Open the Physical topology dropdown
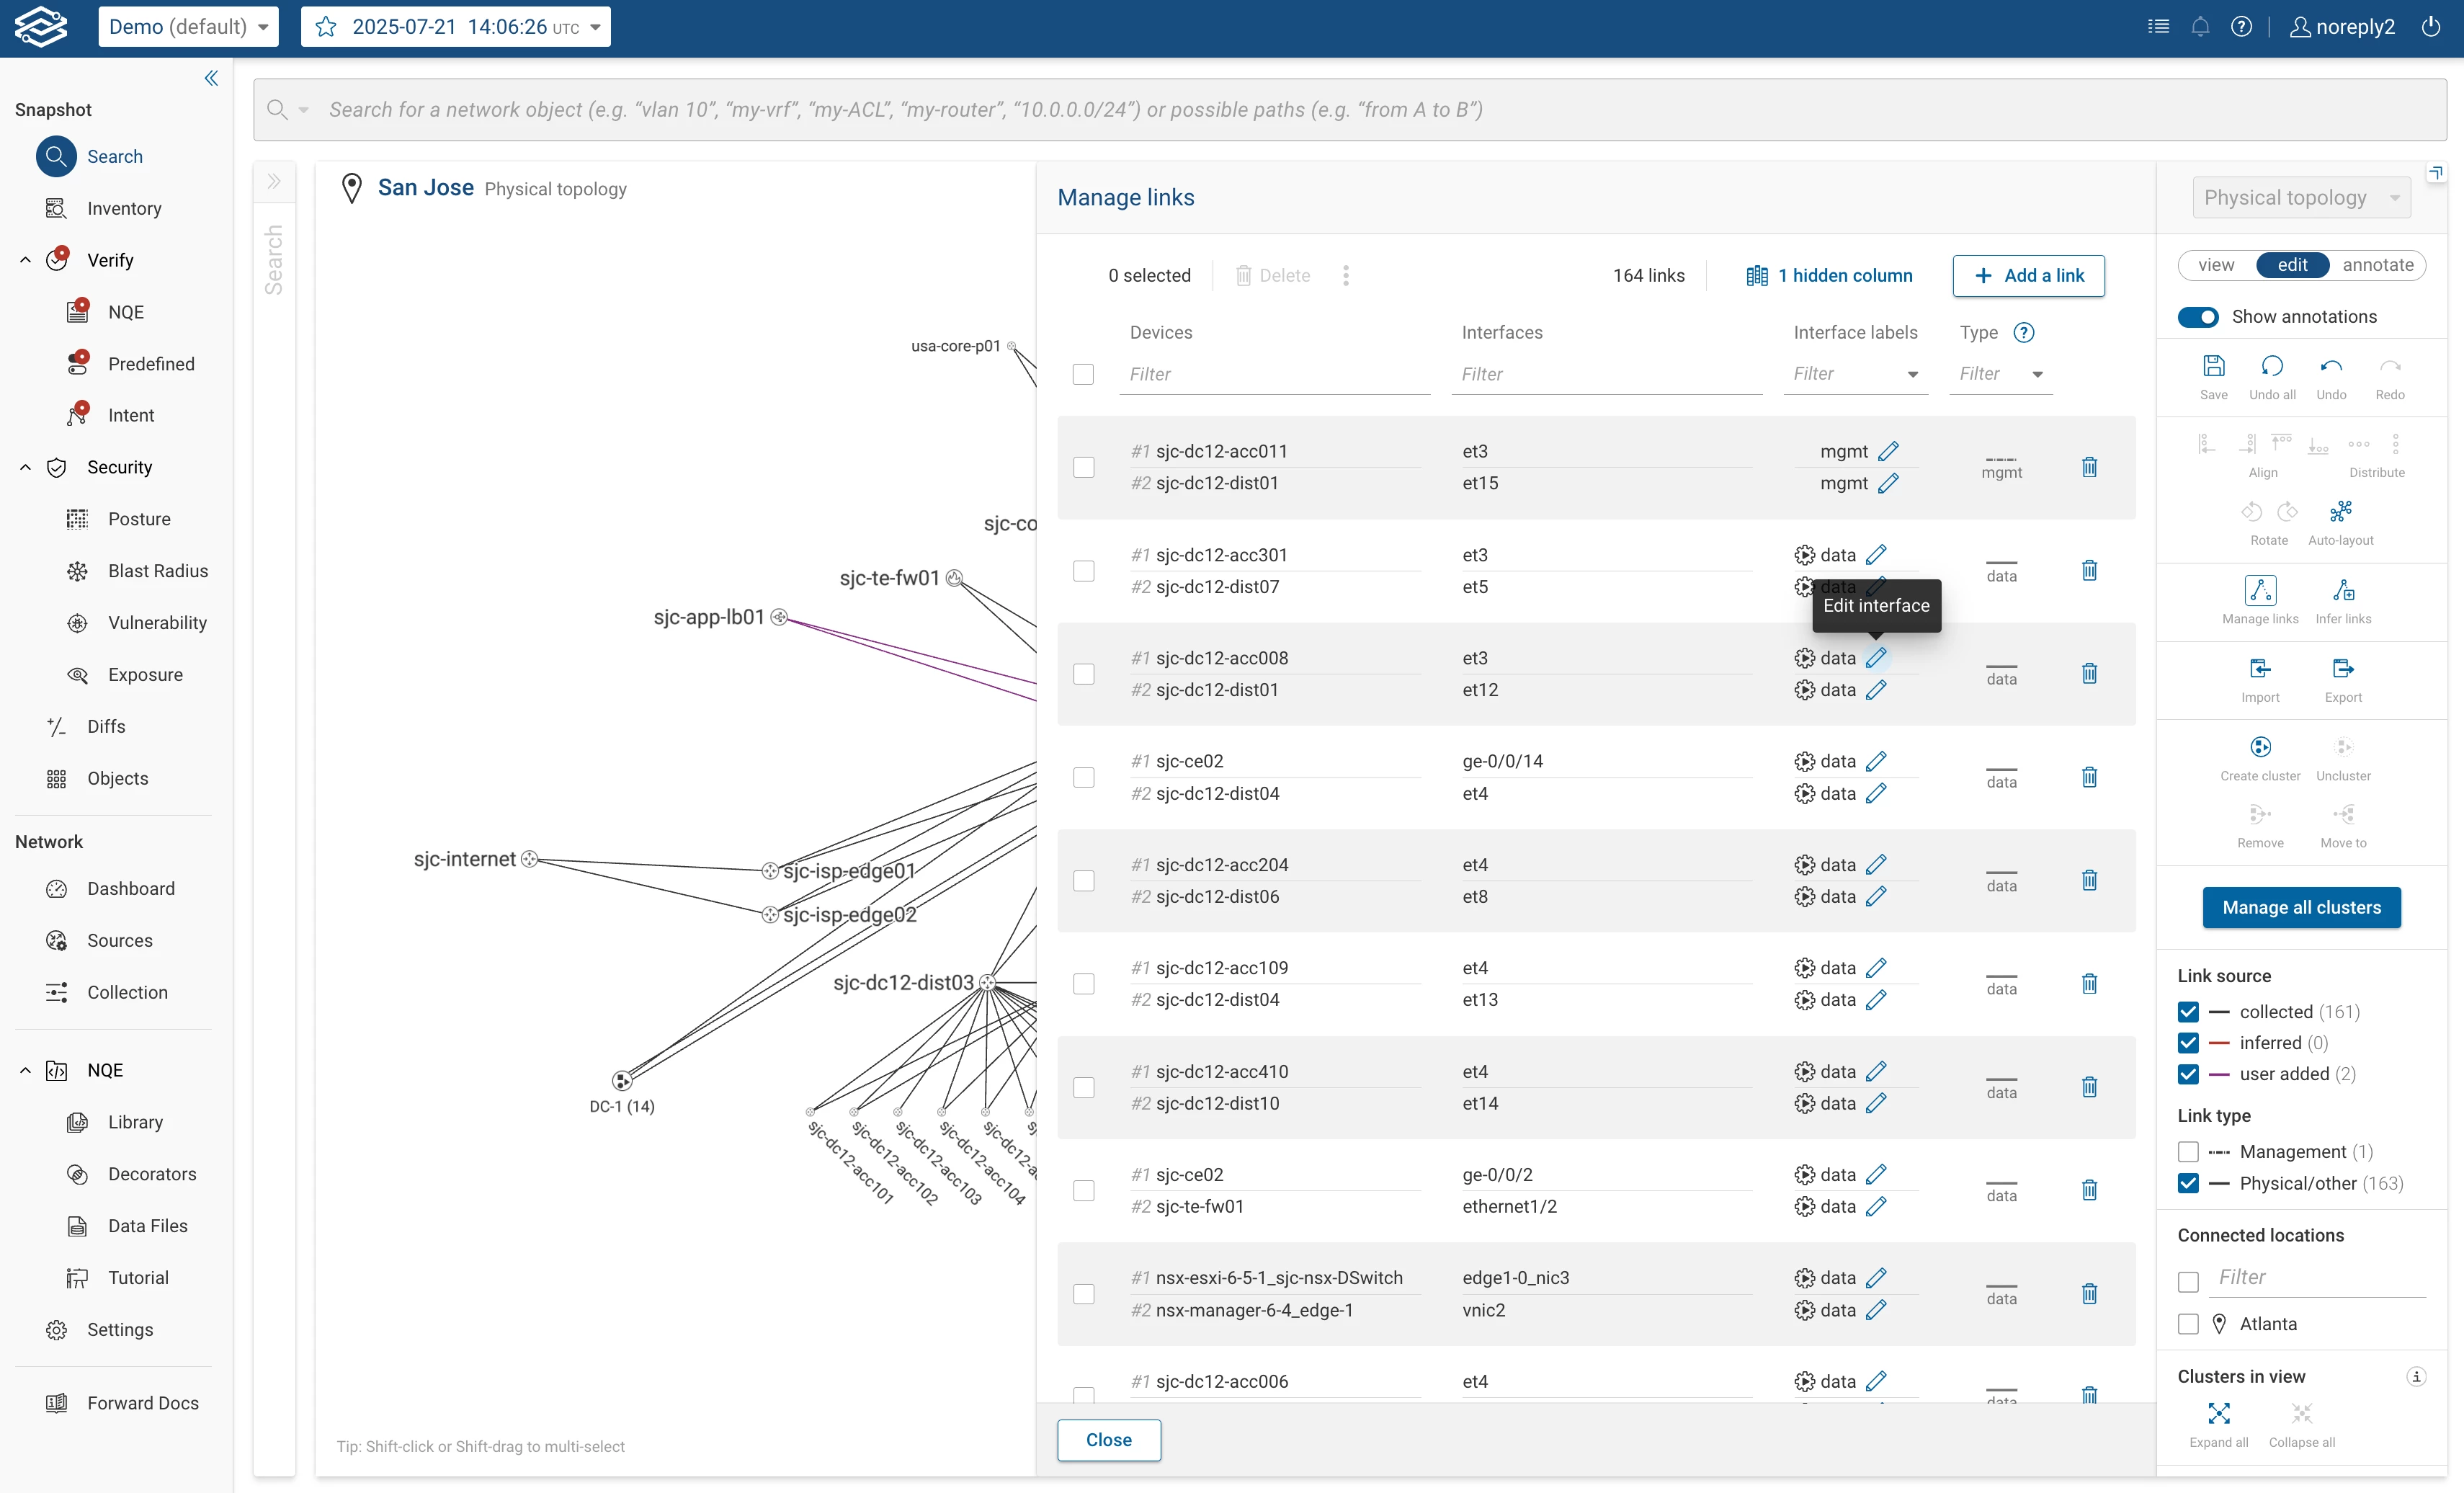This screenshot has height=1493, width=2464. [2301, 198]
